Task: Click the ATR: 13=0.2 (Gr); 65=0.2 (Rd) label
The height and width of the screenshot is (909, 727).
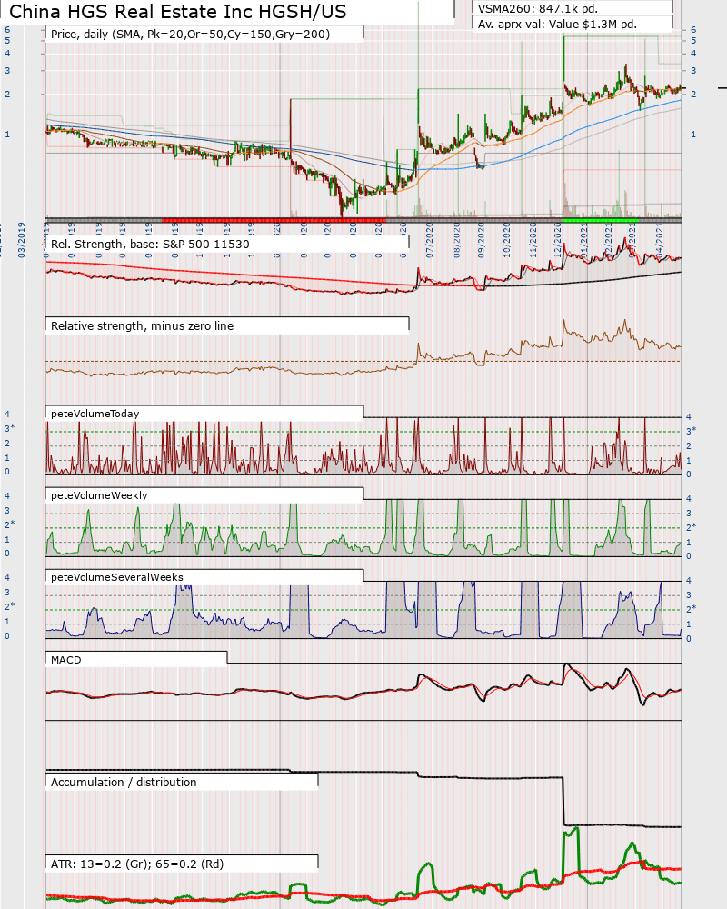Action: pos(137,864)
